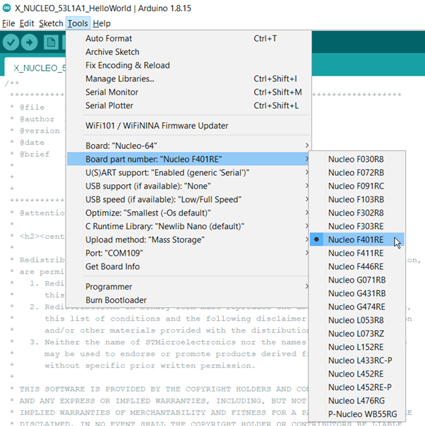Image resolution: width=425 pixels, height=426 pixels.
Task: Expand the Port: "COM109" submenu
Action: click(188, 253)
